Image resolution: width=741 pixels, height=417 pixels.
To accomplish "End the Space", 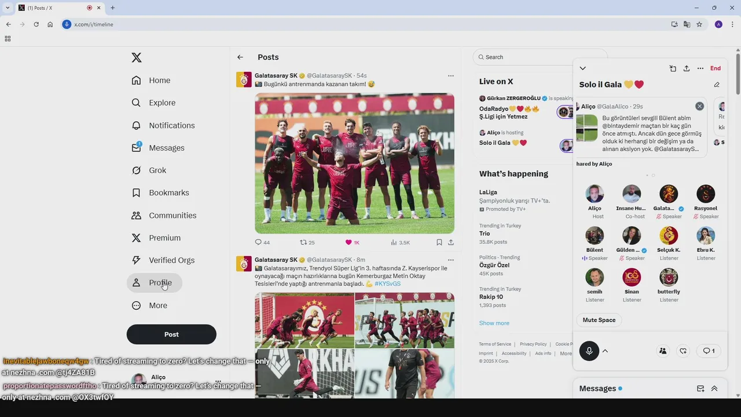I will 716,68.
